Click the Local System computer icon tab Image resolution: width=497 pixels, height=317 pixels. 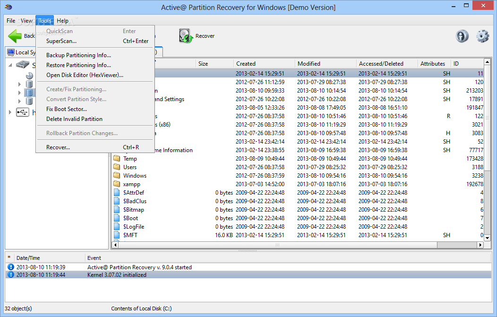pyautogui.click(x=11, y=52)
